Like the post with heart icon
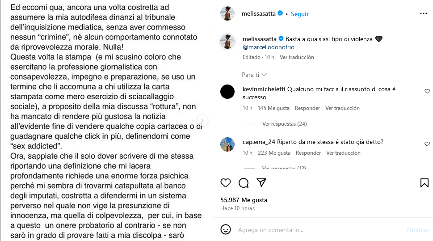 [x=226, y=183]
